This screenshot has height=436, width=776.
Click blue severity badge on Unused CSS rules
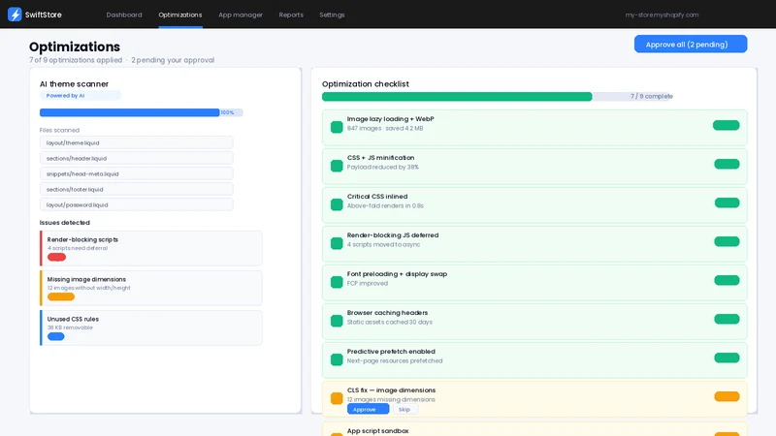point(56,336)
